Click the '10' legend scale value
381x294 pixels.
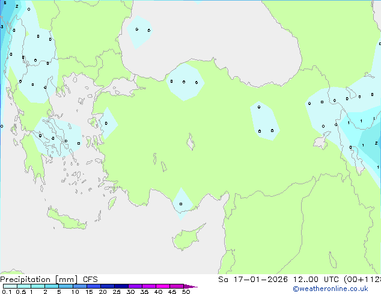click(x=75, y=292)
